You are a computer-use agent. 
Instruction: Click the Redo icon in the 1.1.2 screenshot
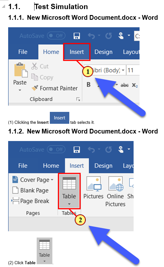[108, 149]
